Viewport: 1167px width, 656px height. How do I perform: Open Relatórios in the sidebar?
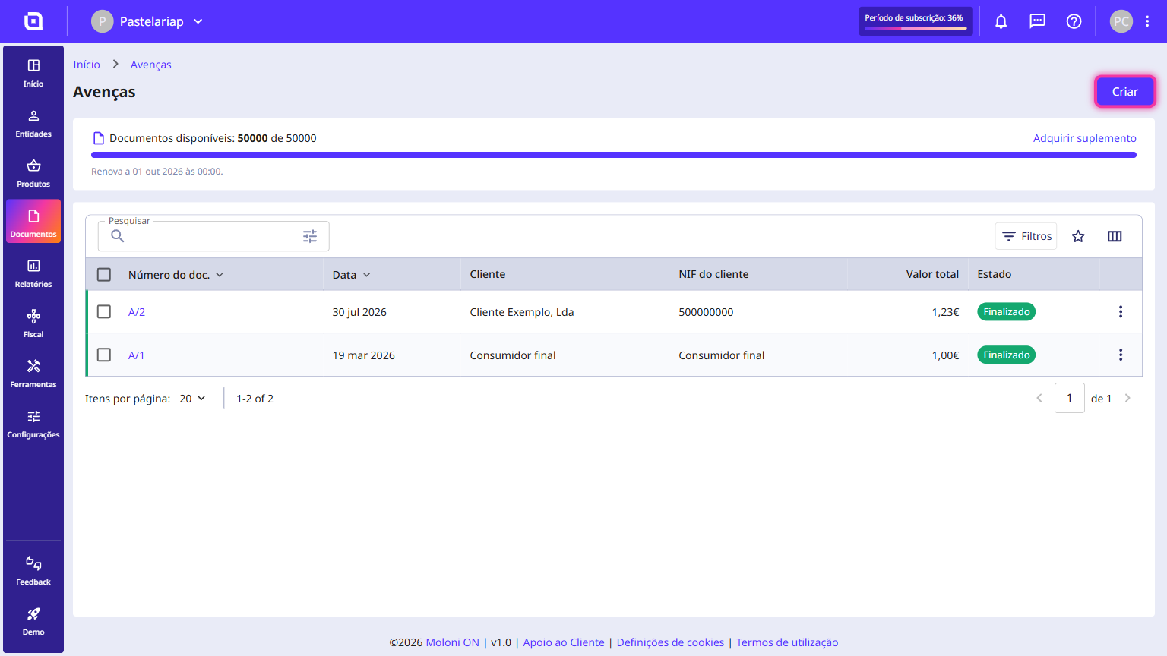(x=33, y=273)
